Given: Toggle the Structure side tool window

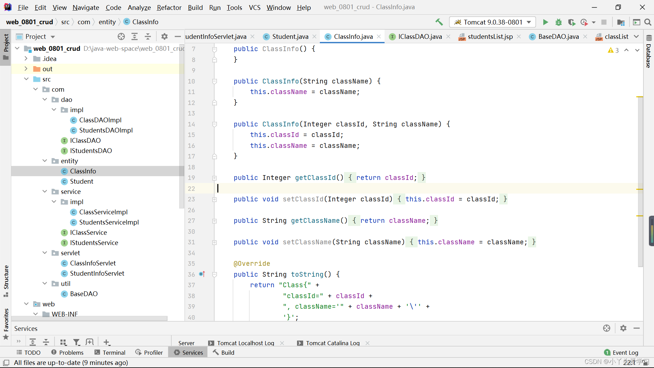Looking at the screenshot, I should pos(6,281).
